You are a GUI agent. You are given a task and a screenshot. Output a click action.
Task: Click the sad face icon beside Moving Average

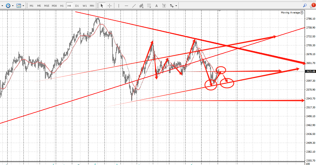(x=302, y=12)
